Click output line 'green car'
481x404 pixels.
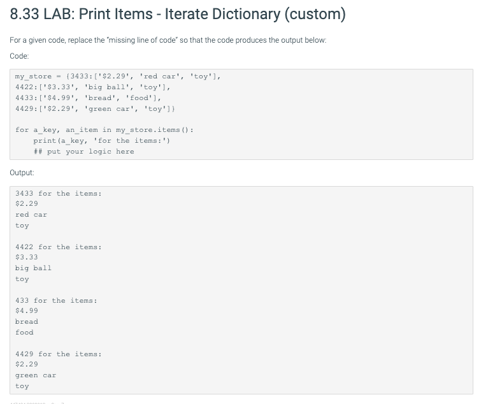tap(36, 375)
